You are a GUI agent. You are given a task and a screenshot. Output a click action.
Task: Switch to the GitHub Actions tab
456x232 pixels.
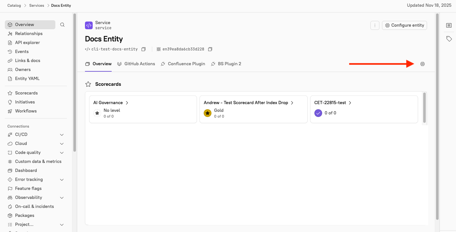[x=136, y=64]
